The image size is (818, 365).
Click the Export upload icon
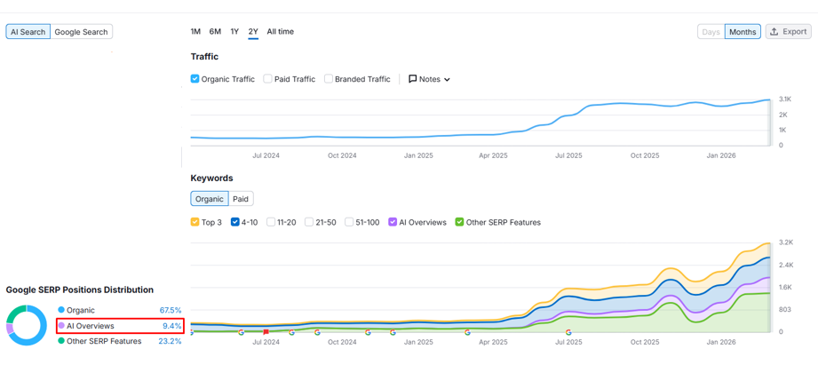[774, 32]
